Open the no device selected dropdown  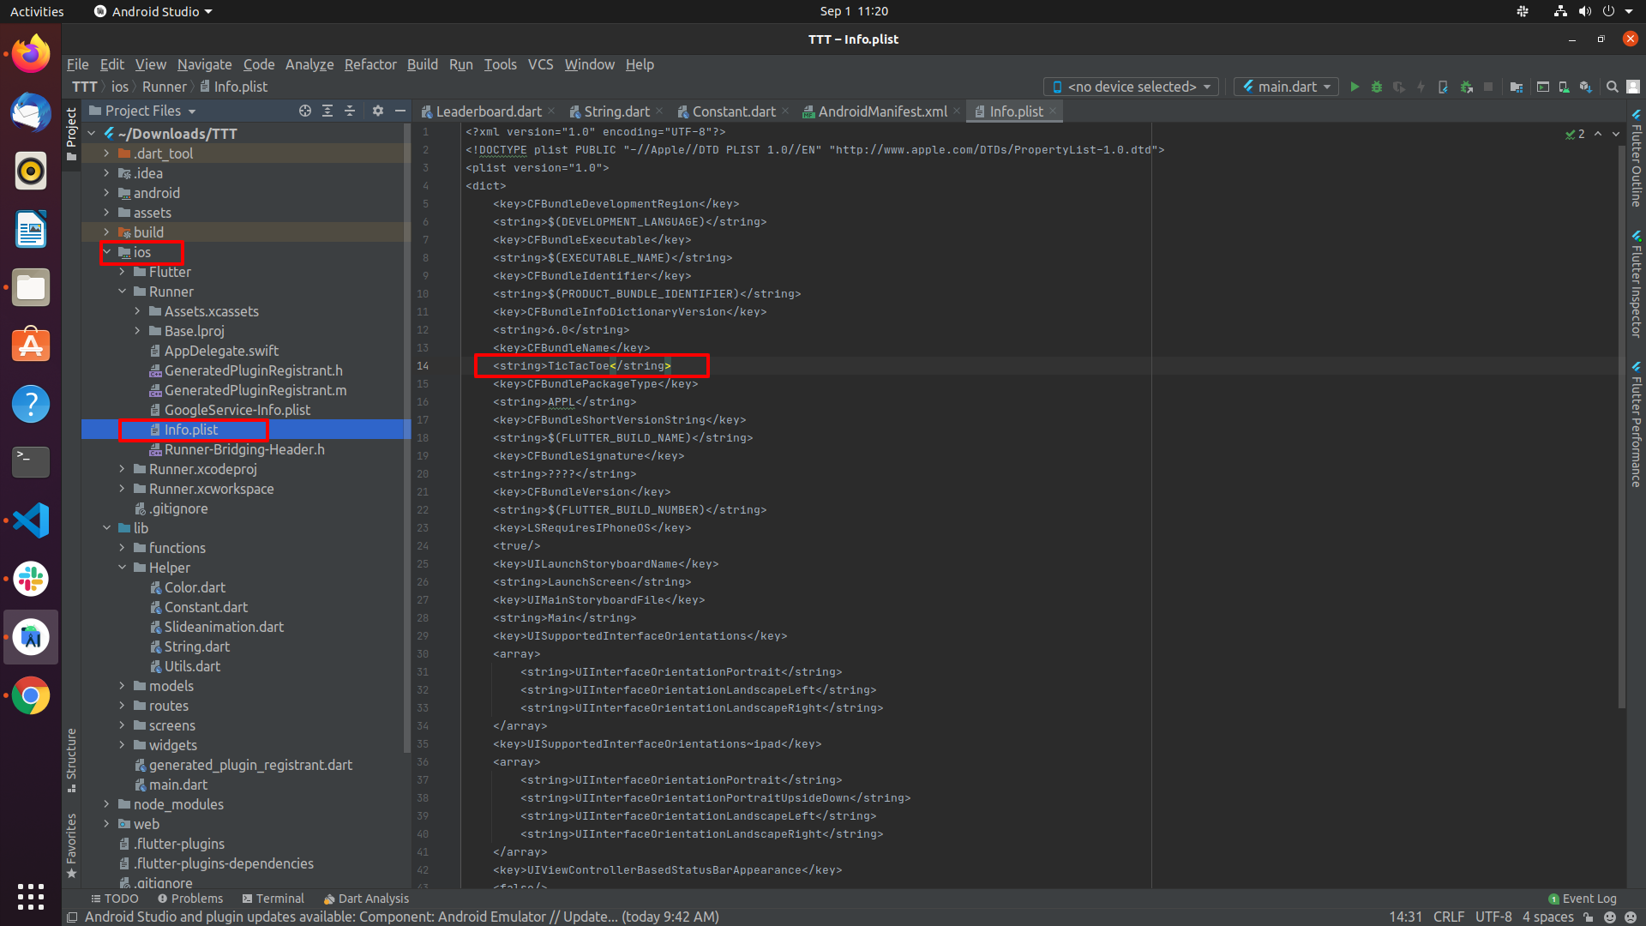[1131, 87]
